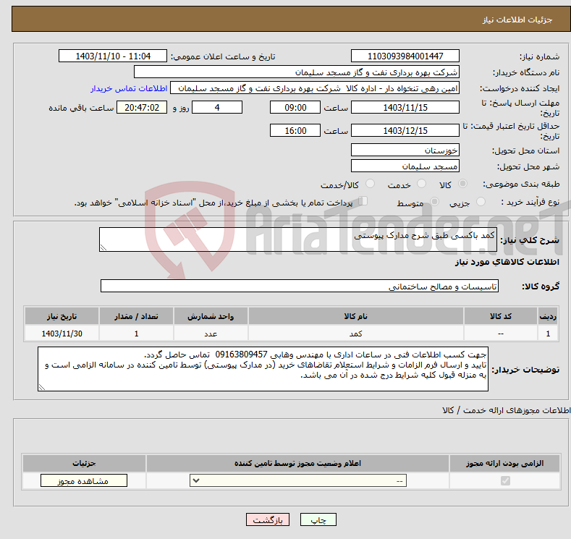
Task: Select the خدمت radio button
Action: pos(421,184)
